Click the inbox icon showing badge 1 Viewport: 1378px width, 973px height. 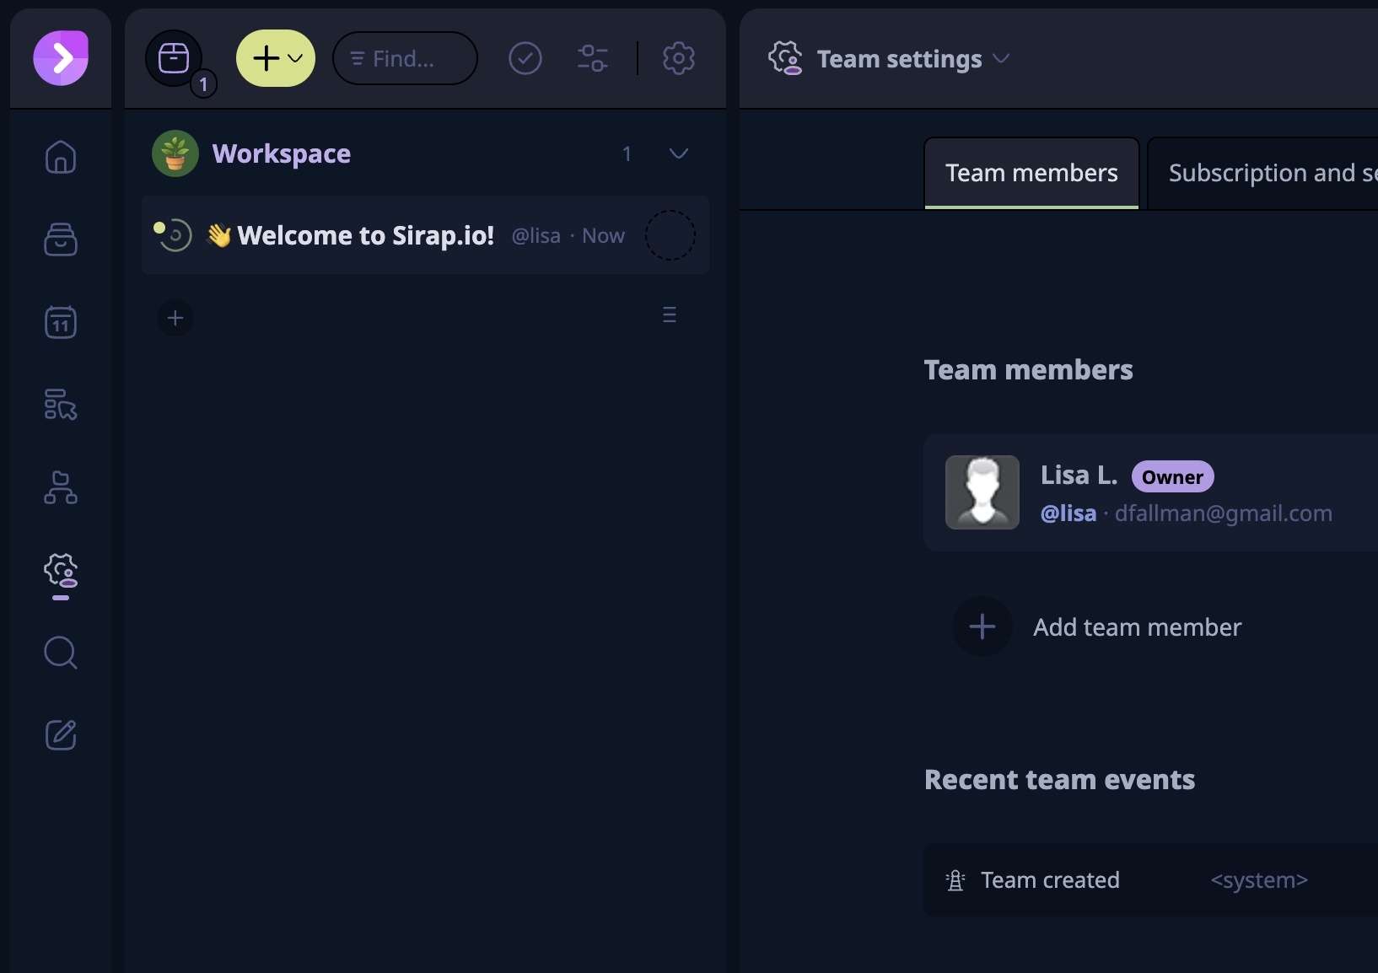tap(175, 58)
